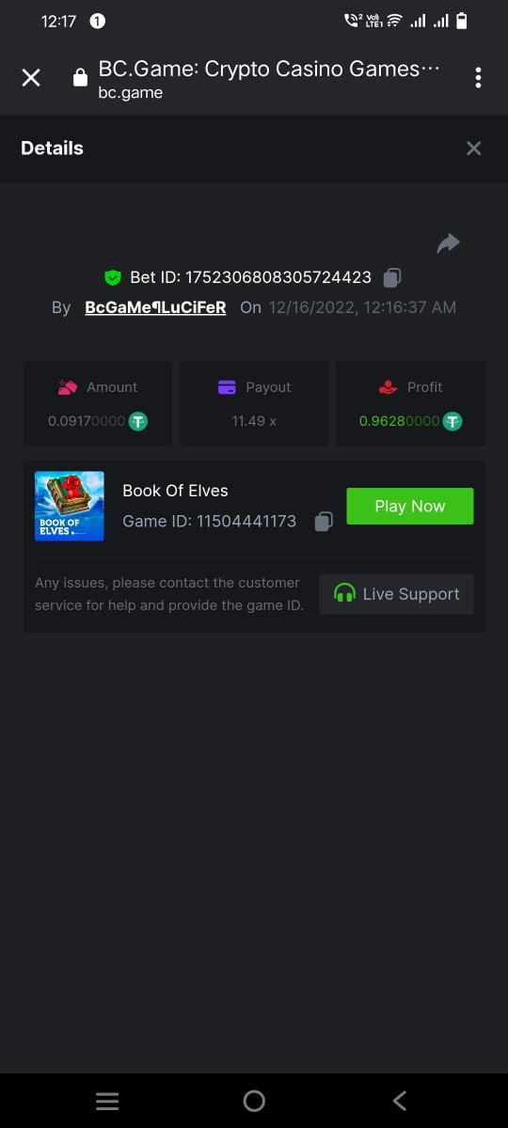Viewport: 508px width, 1128px height.
Task: Tap the Book Of Elves thumbnail
Action: tap(70, 507)
